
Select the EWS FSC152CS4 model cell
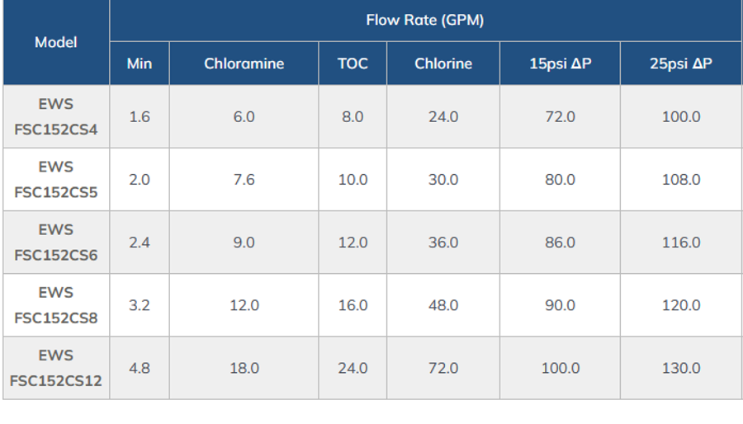(56, 117)
